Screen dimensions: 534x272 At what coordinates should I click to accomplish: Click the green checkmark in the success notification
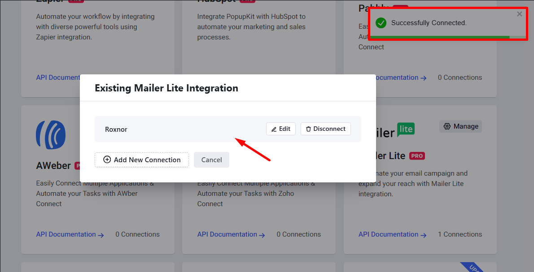[x=381, y=23]
